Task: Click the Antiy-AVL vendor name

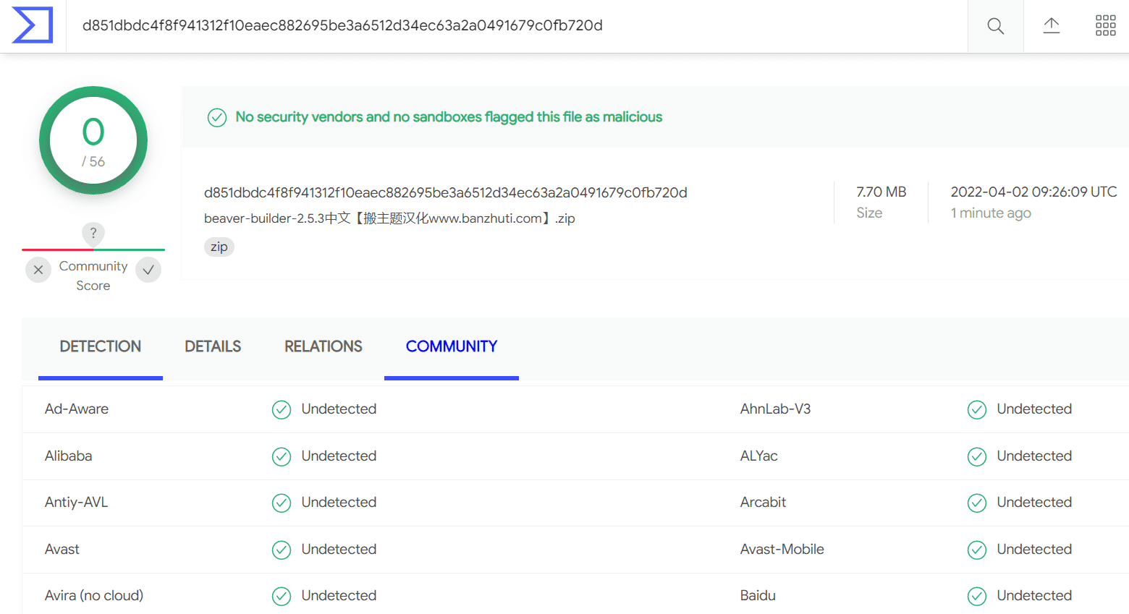Action: (77, 503)
